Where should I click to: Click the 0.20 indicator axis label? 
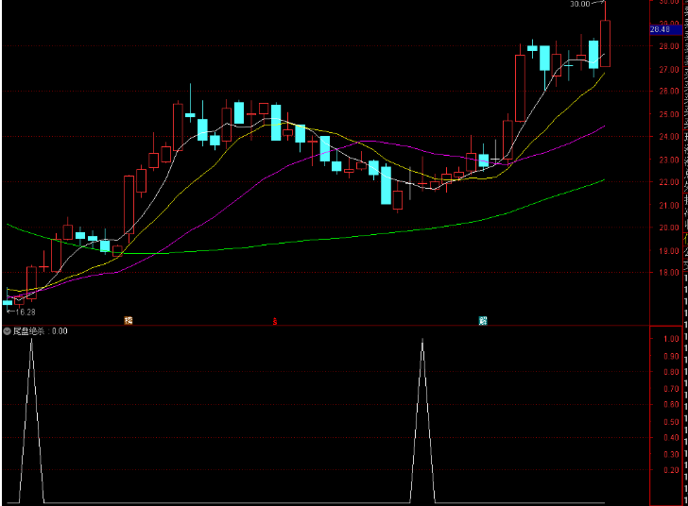671,470
